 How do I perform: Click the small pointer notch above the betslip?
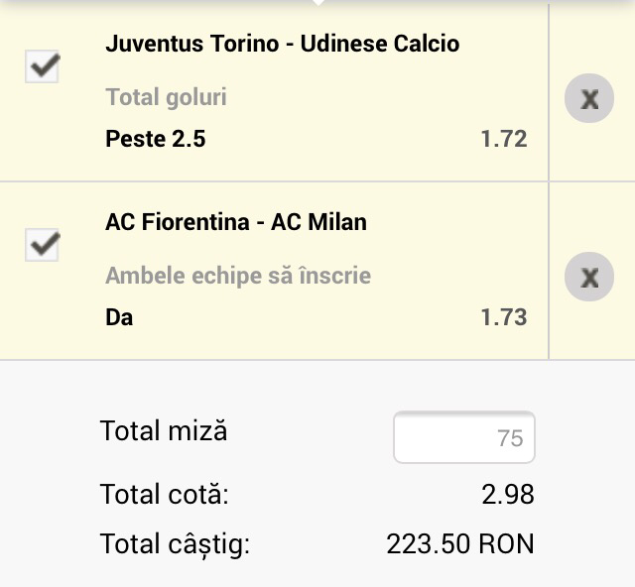click(317, 3)
